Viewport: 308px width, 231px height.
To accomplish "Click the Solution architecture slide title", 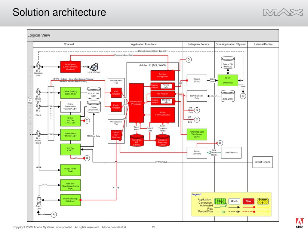I will [59, 12].
